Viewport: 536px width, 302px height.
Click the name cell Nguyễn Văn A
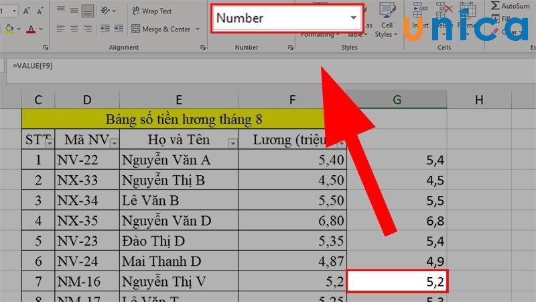click(179, 160)
